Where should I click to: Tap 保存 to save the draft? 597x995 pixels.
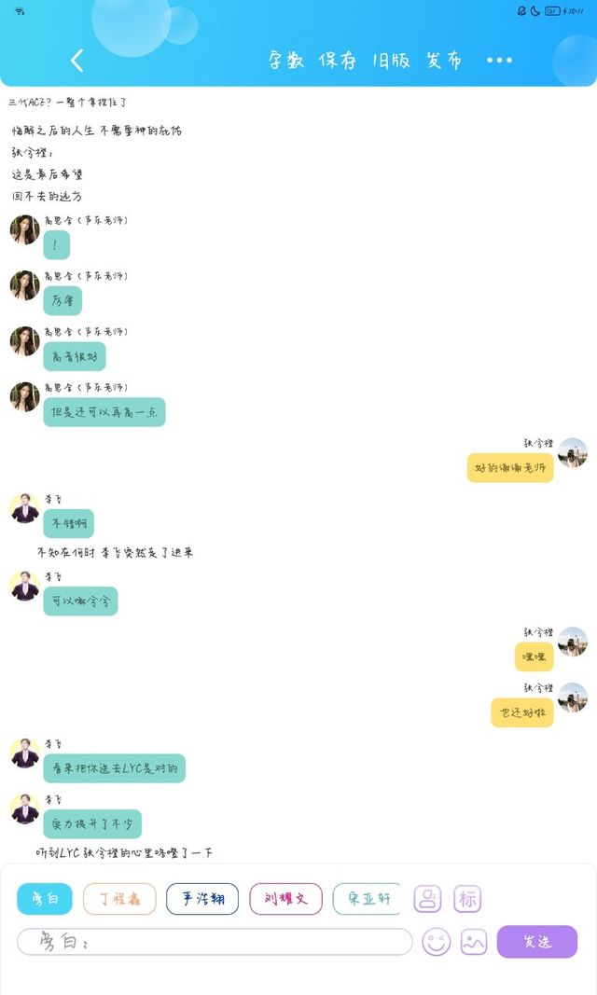click(338, 61)
